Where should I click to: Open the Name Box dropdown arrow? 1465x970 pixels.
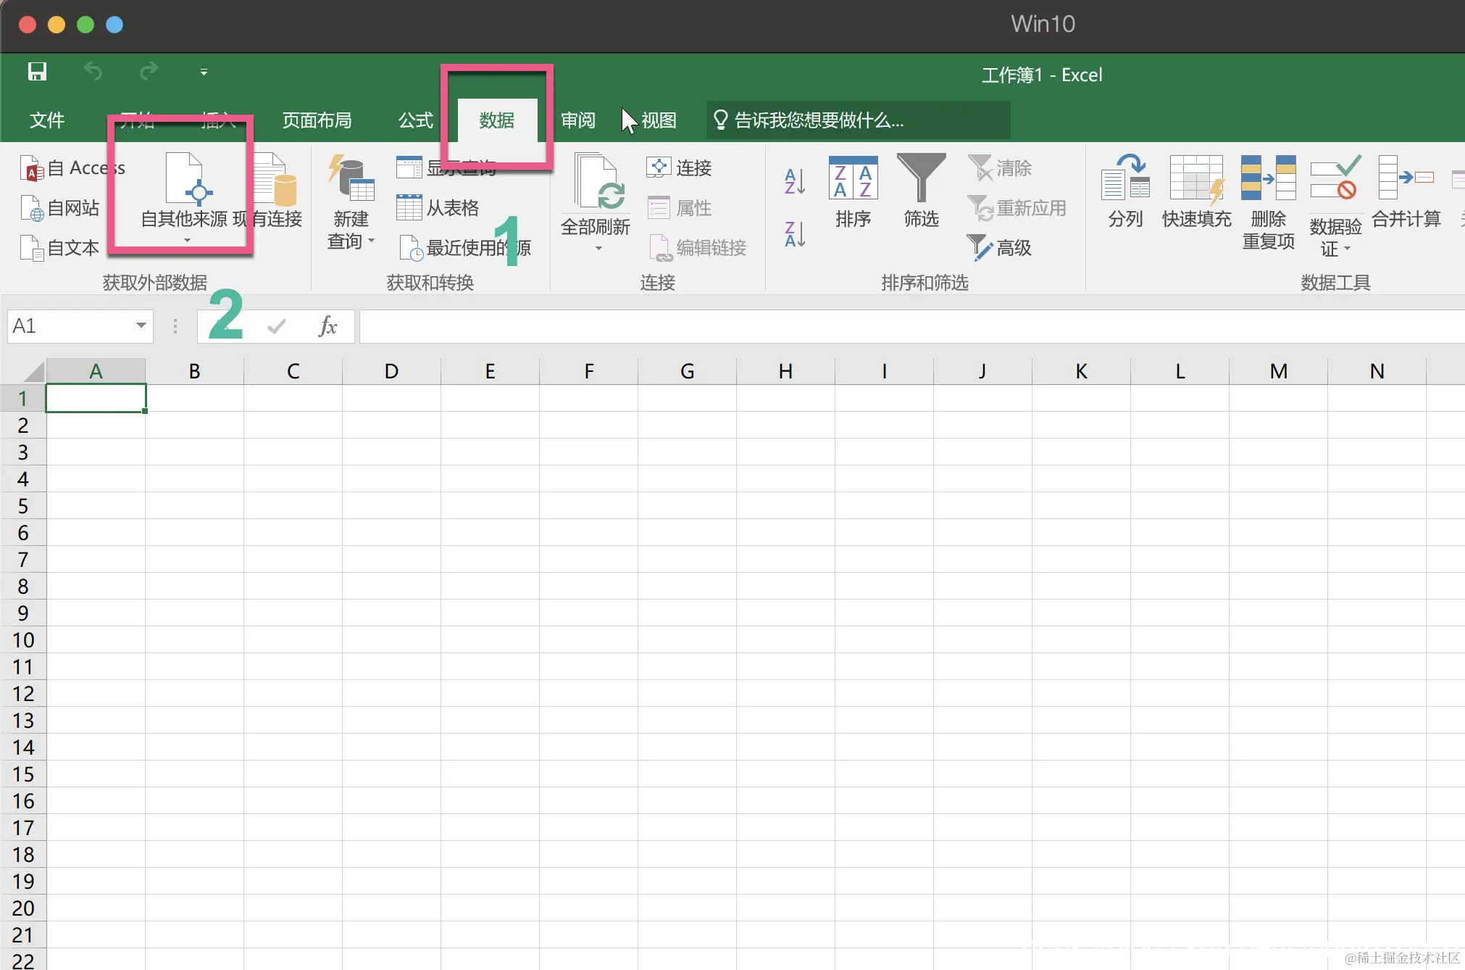coord(141,326)
